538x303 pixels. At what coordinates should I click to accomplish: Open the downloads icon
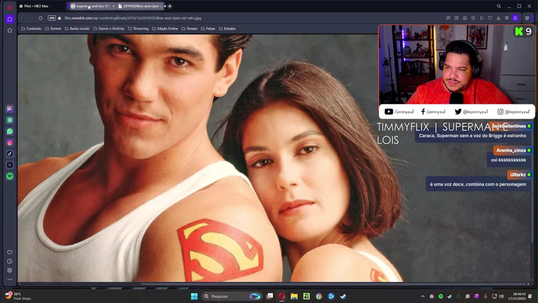pos(498,18)
